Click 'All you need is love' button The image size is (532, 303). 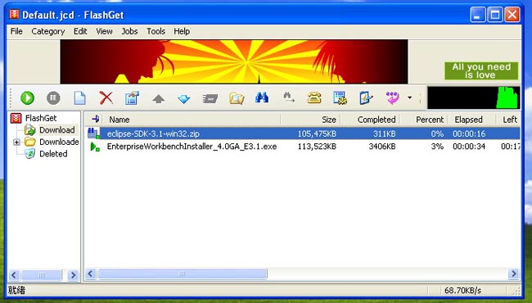pyautogui.click(x=481, y=71)
